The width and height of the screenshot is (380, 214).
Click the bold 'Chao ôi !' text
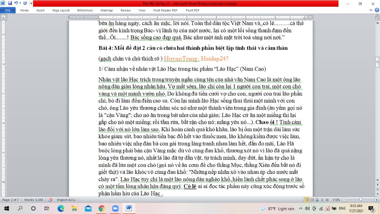coord(266,122)
